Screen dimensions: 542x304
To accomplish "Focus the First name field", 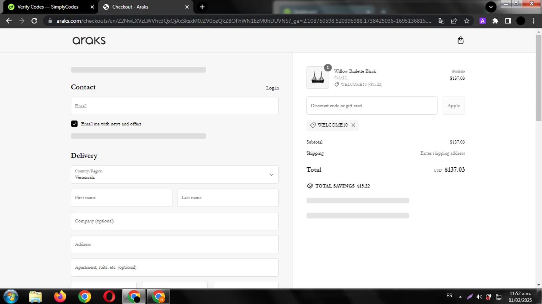I will [121, 198].
